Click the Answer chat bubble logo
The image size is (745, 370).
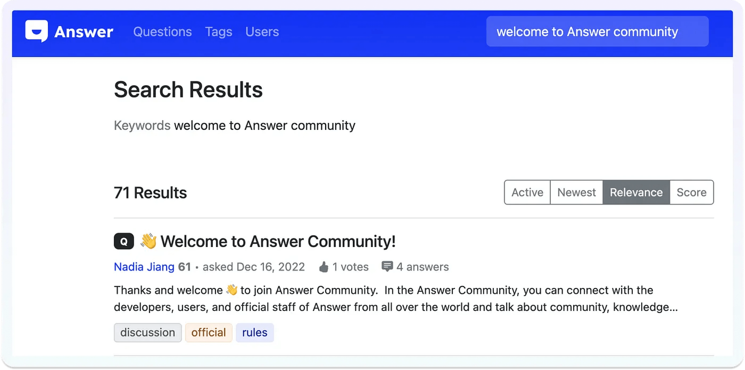(x=36, y=31)
